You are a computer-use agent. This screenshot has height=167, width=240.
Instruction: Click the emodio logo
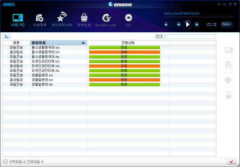tap(120, 4)
